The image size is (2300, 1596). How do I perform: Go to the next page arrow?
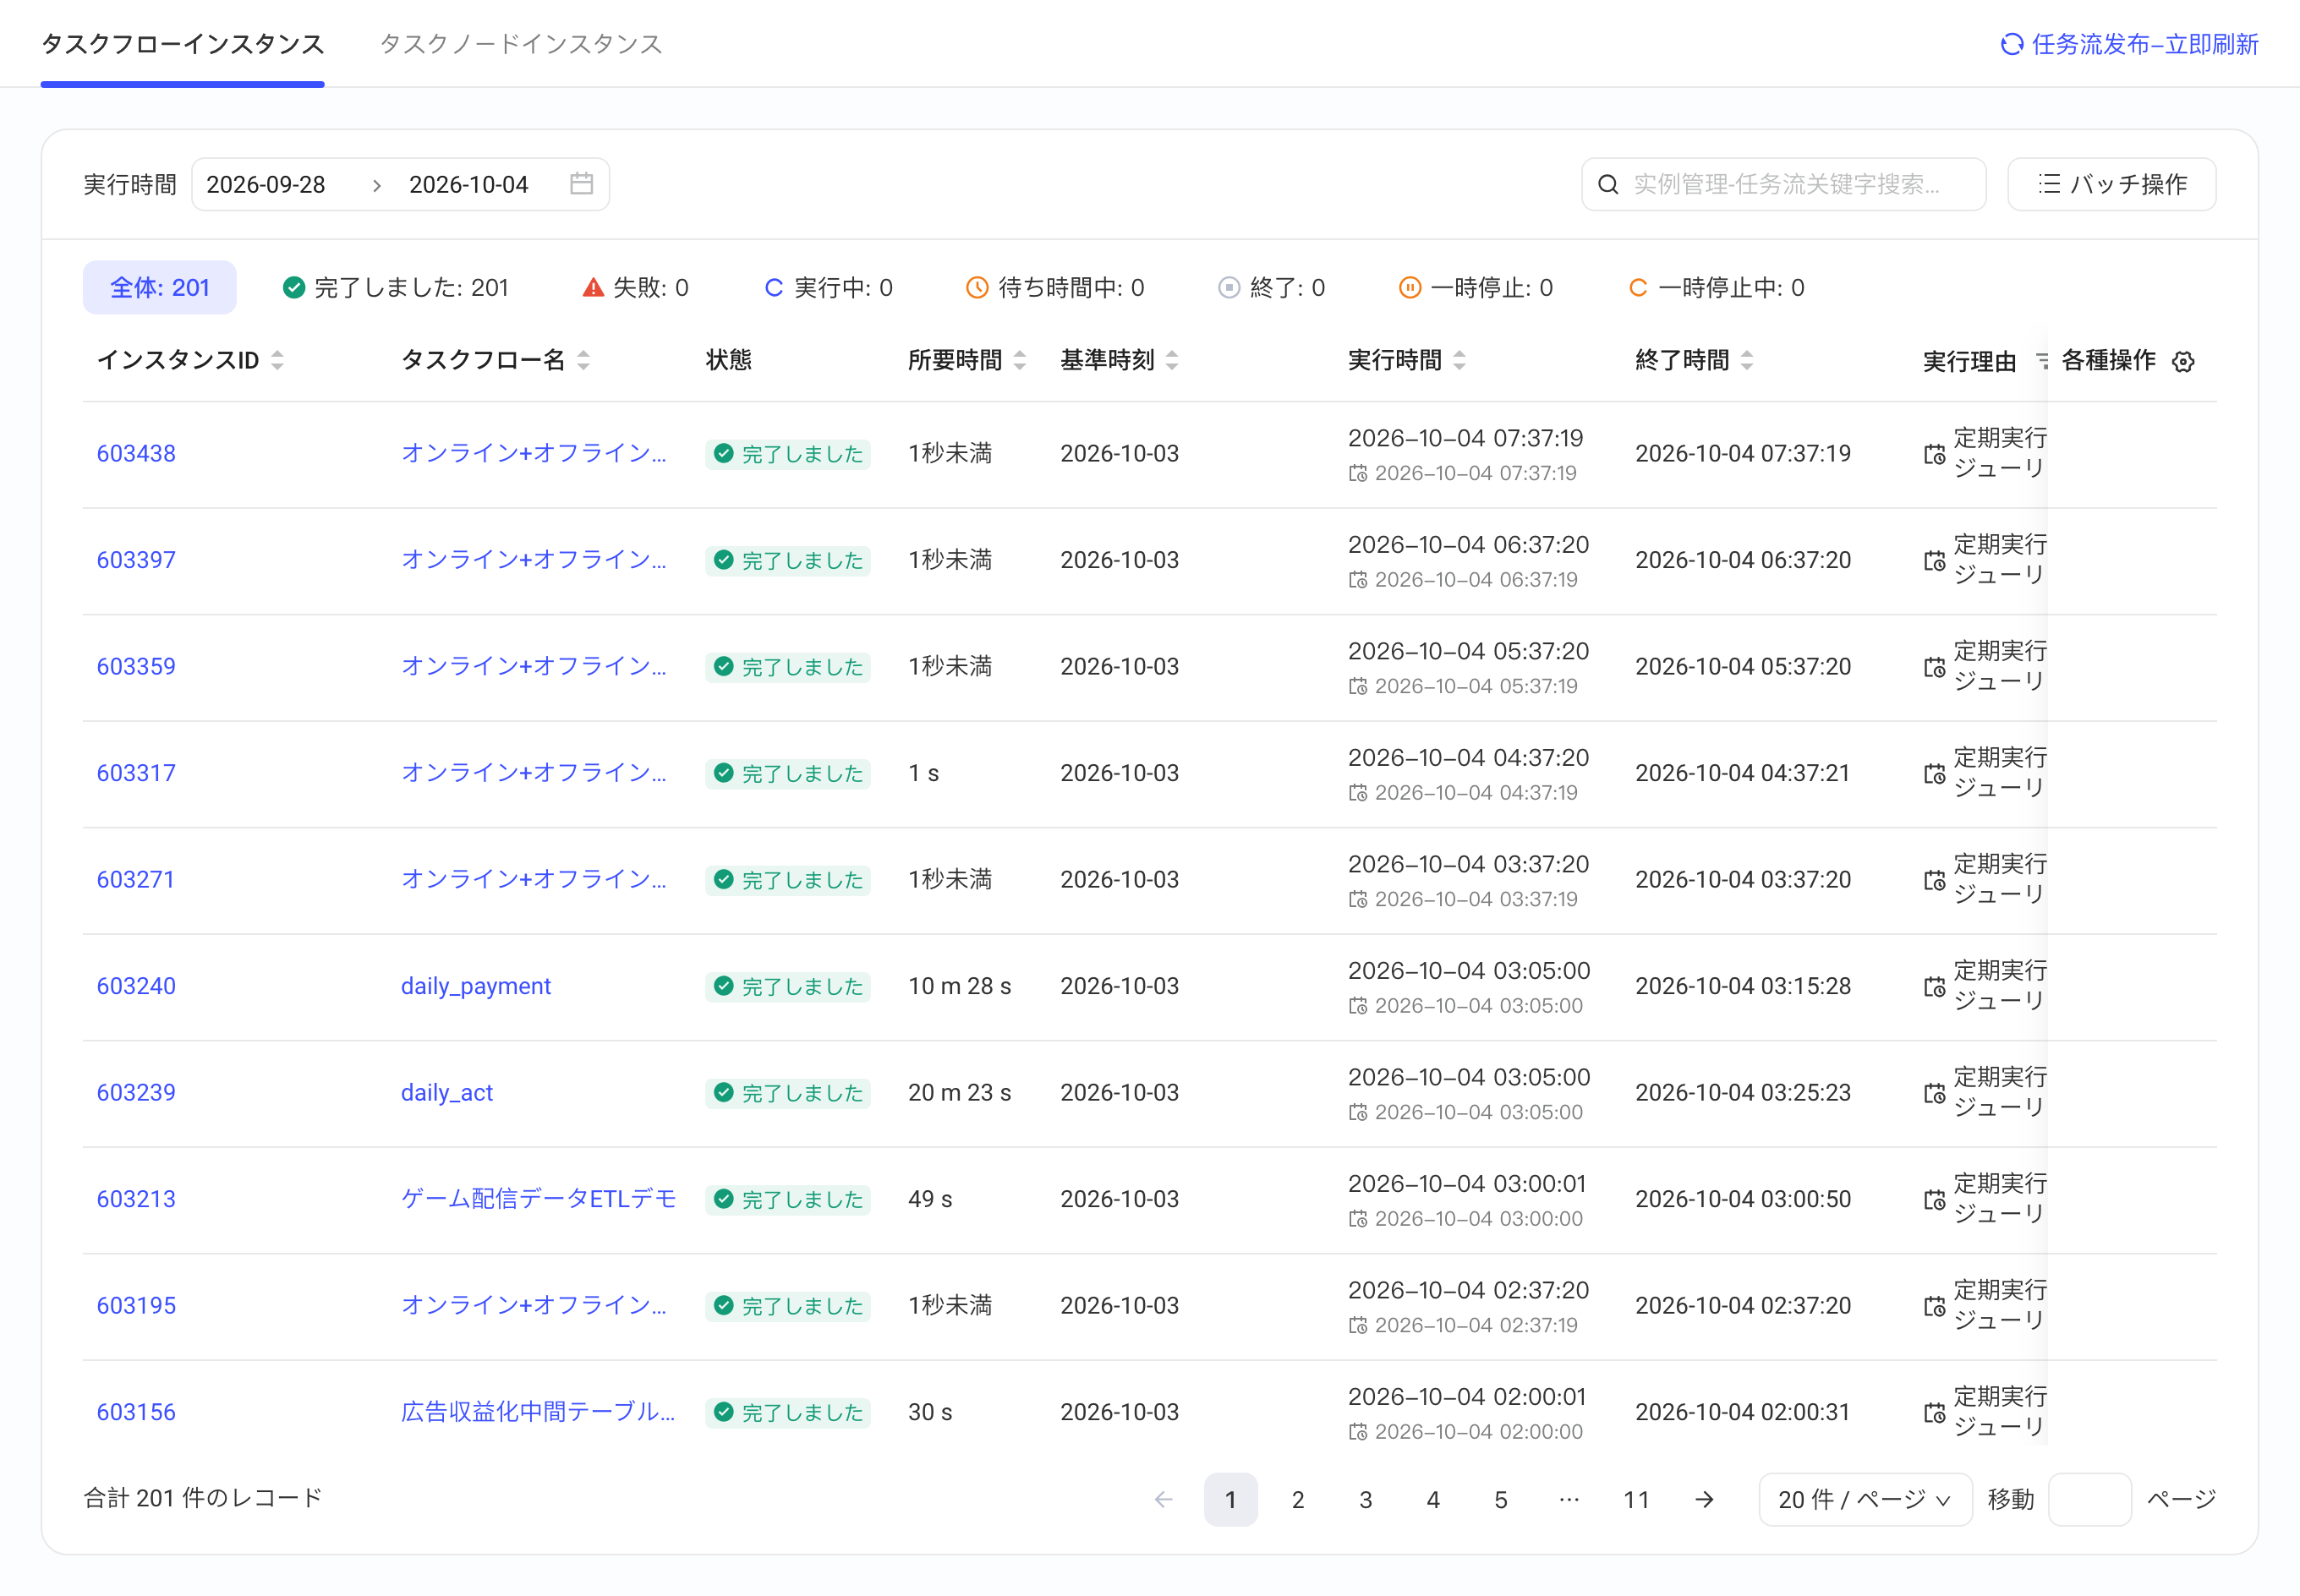(x=1704, y=1499)
